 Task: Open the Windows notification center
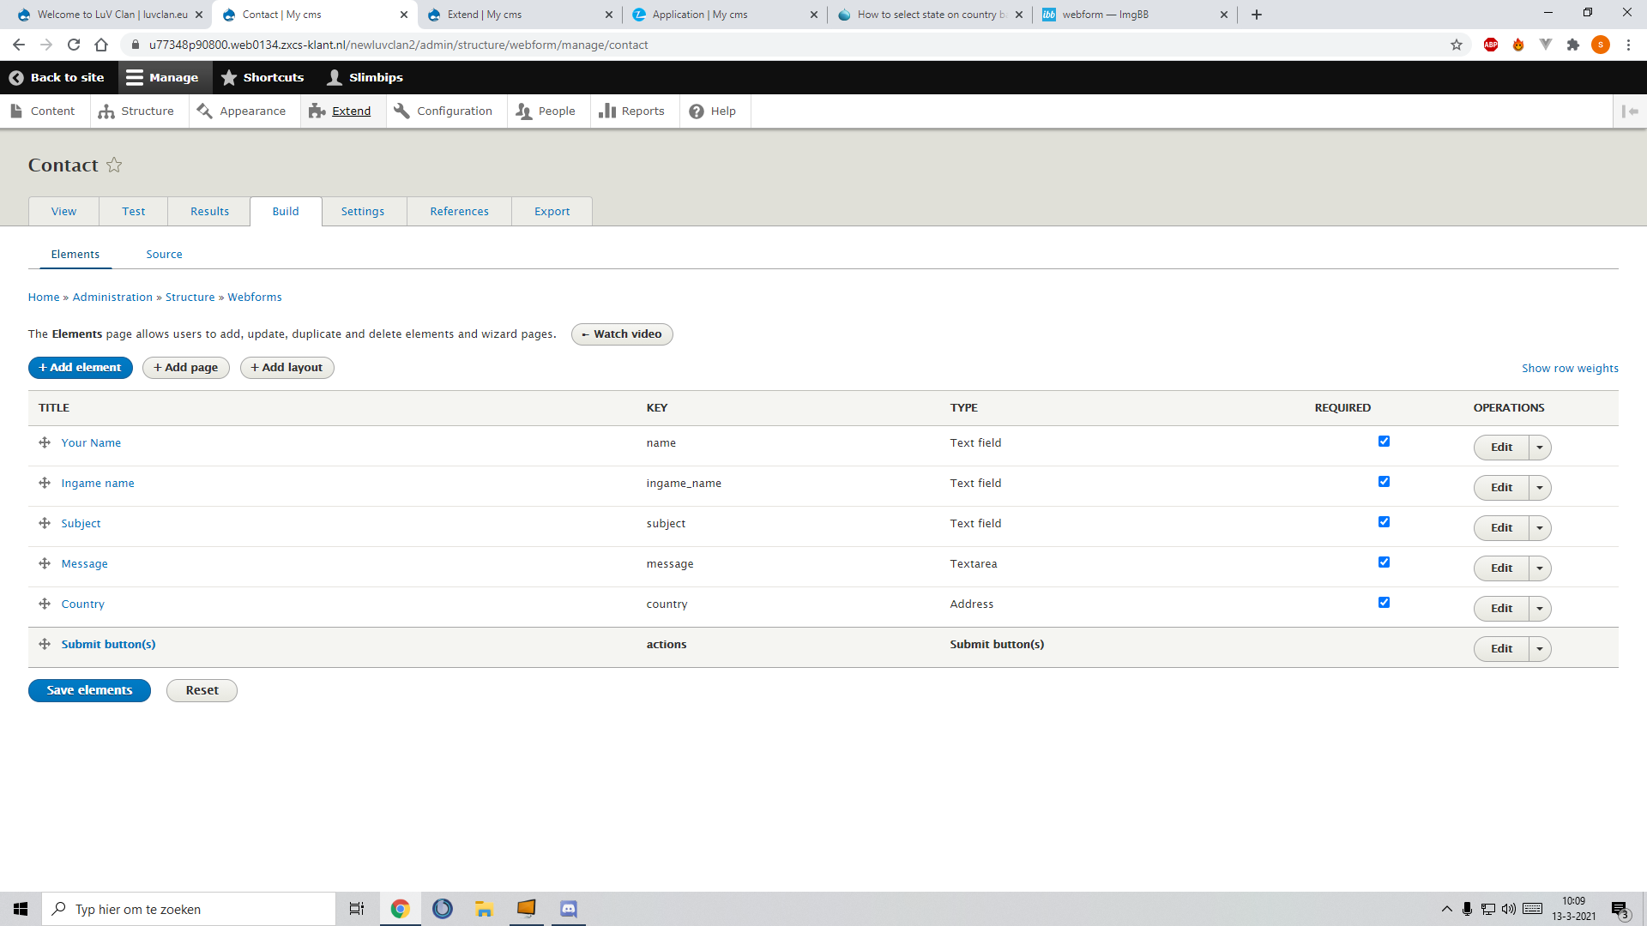pyautogui.click(x=1620, y=909)
